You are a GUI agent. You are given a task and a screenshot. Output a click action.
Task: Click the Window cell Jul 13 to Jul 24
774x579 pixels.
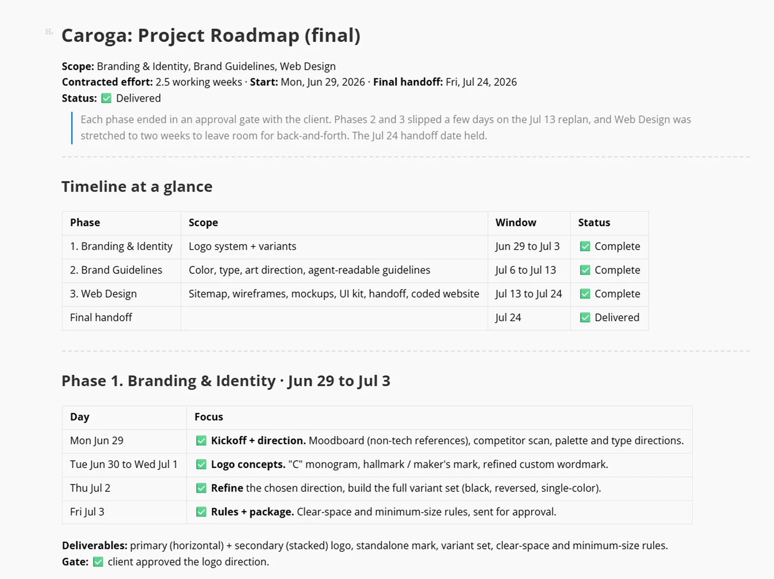pyautogui.click(x=529, y=294)
